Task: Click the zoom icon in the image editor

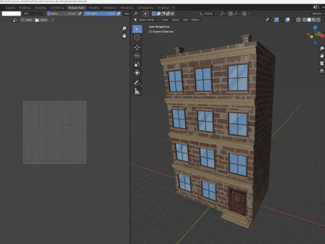Action: point(124,28)
